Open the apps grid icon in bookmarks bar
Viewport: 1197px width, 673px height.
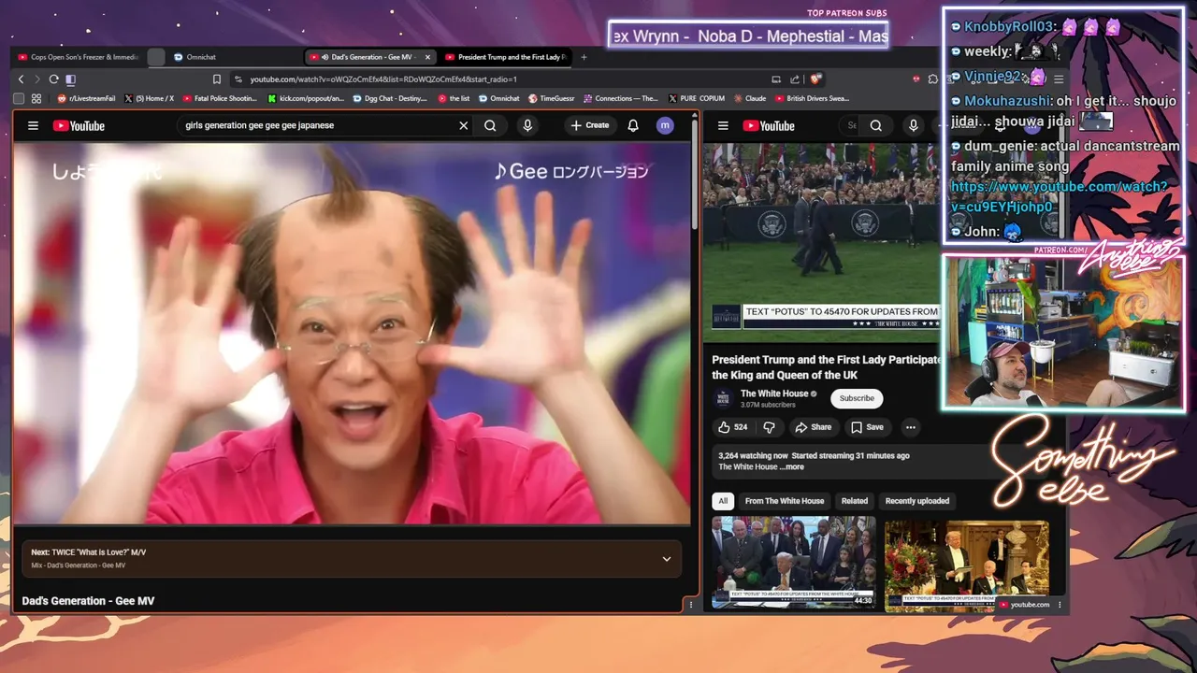[36, 98]
